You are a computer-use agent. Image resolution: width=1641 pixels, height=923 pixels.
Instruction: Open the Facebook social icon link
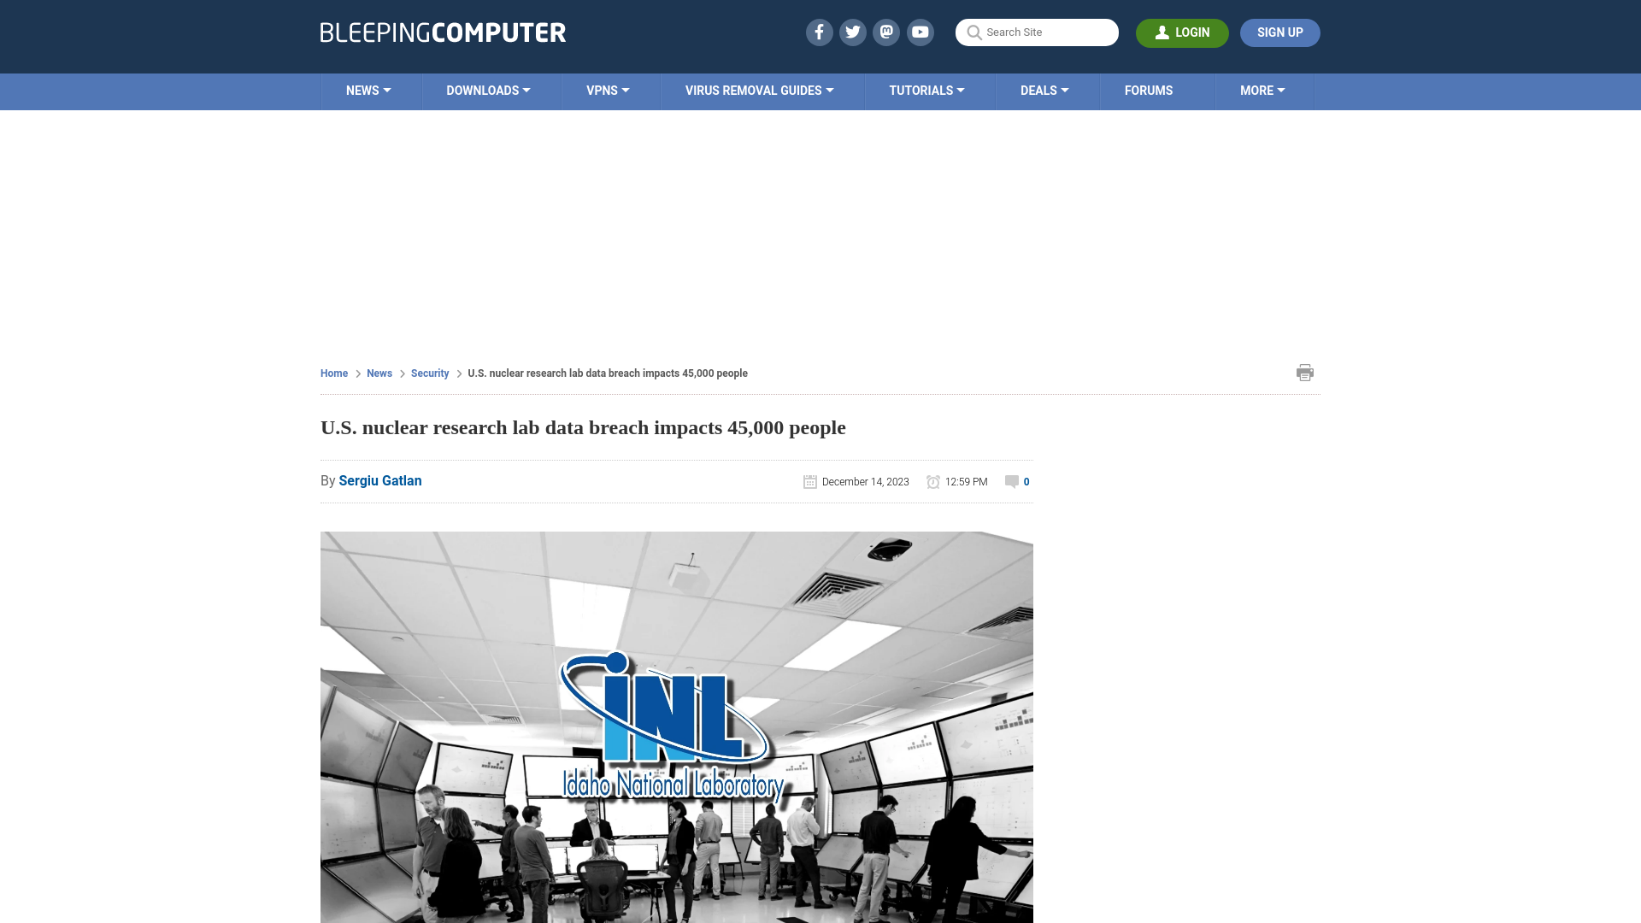pos(818,32)
